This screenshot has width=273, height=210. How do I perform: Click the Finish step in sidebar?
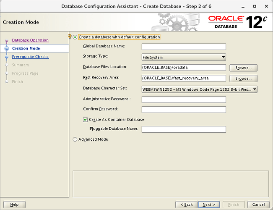pyautogui.click(x=18, y=81)
